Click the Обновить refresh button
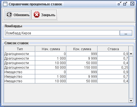Image resolution: width=137 pixels, height=107 pixels. pos(18,15)
